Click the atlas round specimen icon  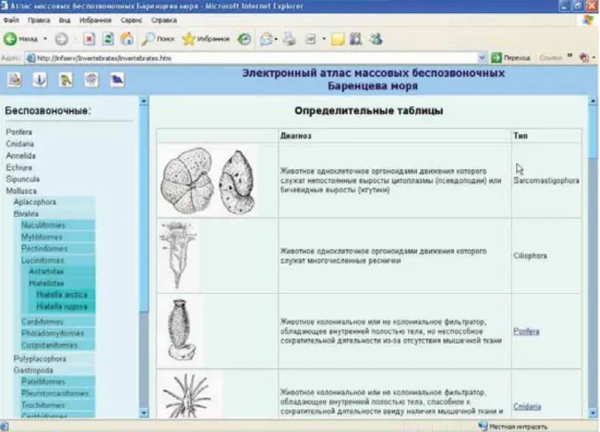tap(91, 80)
